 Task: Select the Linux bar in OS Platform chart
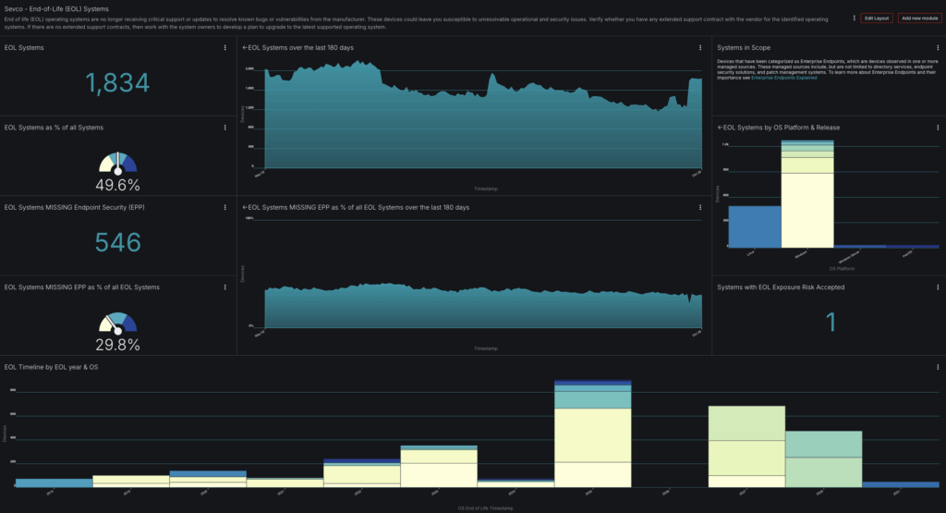pos(754,226)
